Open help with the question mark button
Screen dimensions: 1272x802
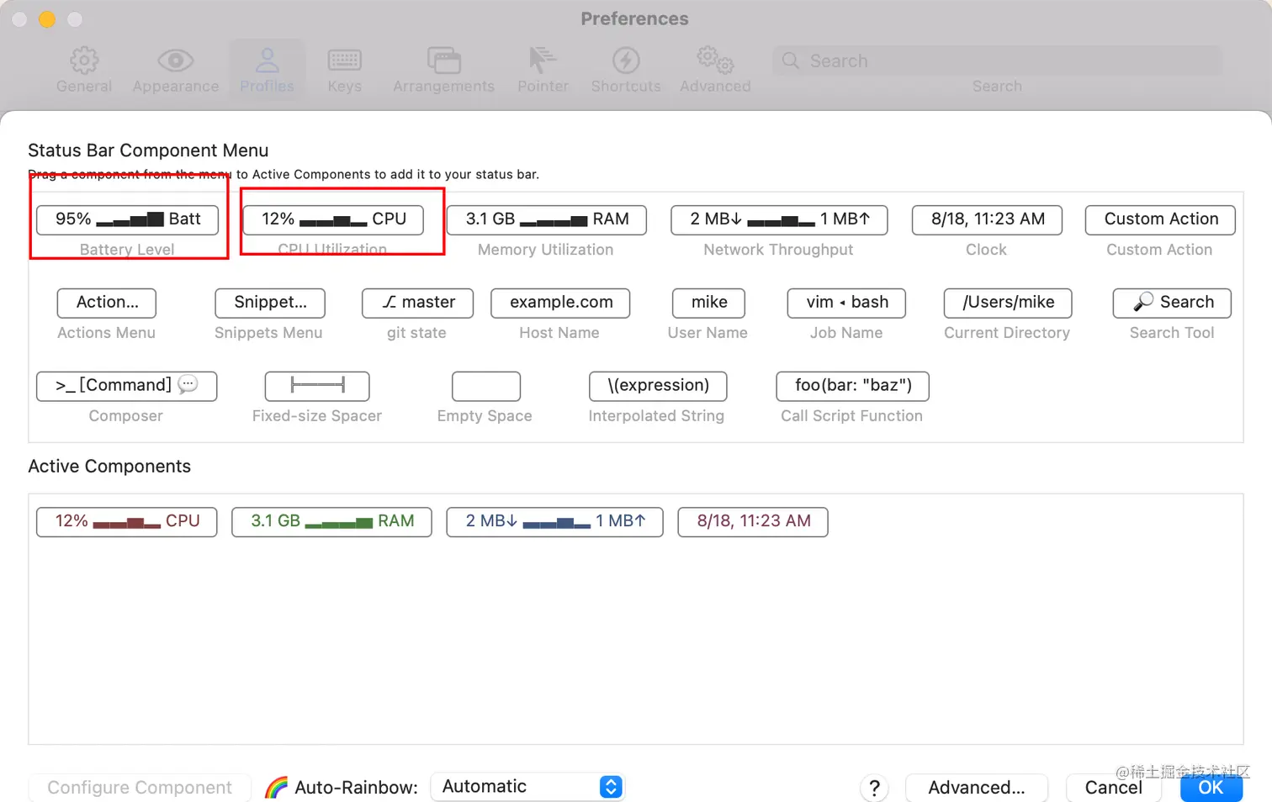[874, 788]
